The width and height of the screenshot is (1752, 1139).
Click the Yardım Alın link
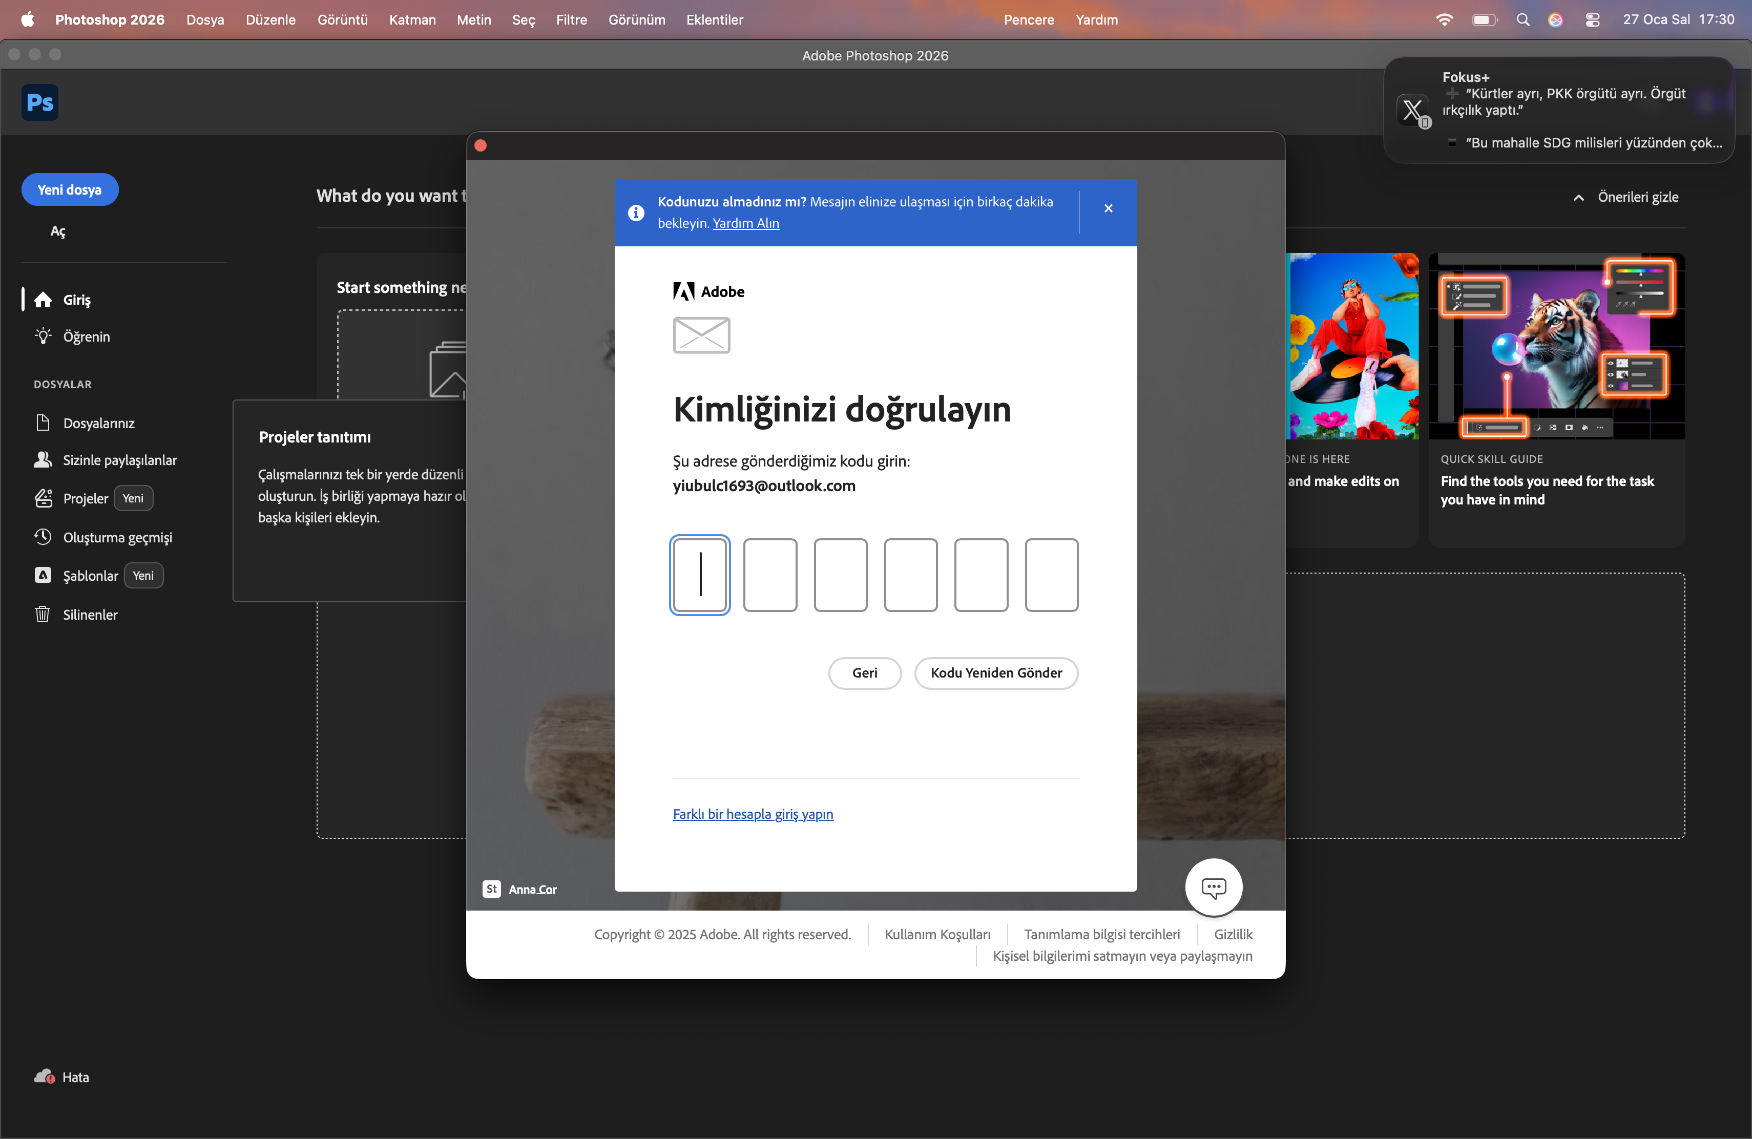point(746,223)
